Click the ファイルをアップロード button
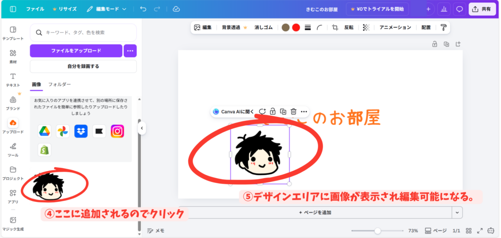501x238 pixels. tap(76, 51)
